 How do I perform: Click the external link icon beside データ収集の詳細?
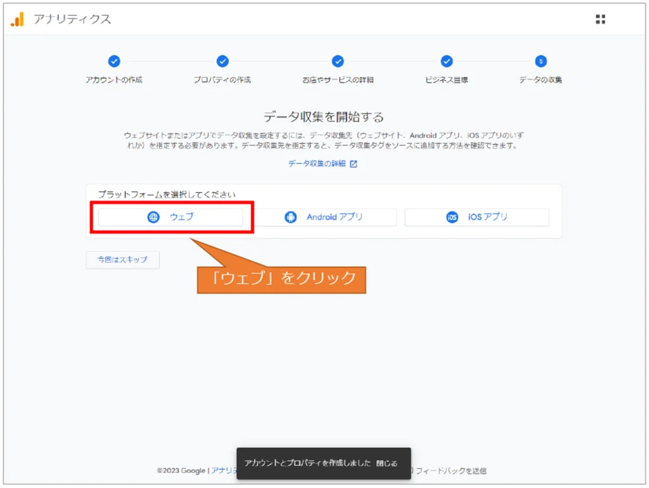[354, 164]
